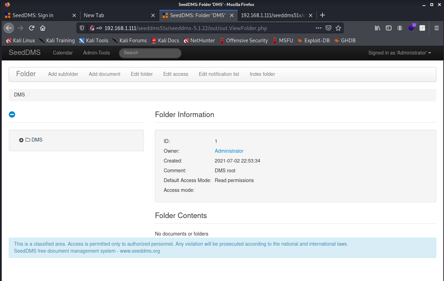Open a new tab with plus button
Image resolution: width=444 pixels, height=281 pixels.
point(322,15)
